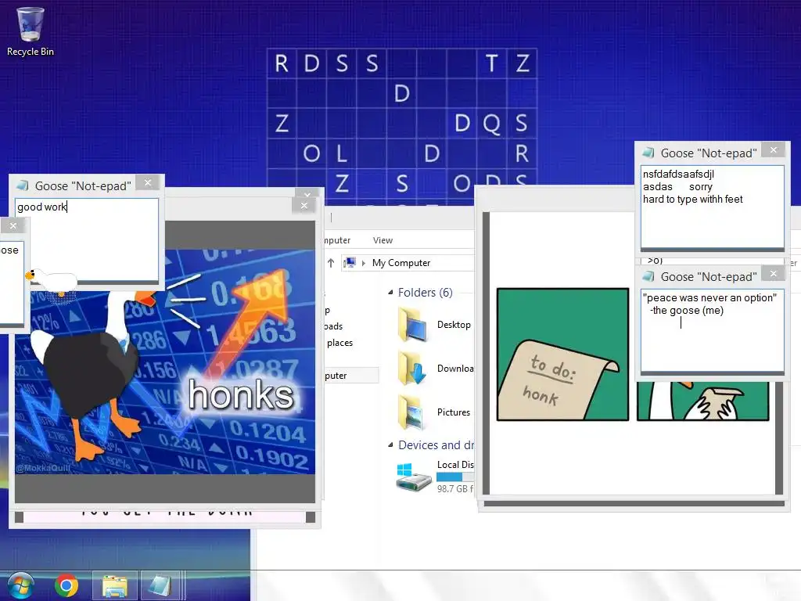The image size is (801, 601).
Task: Click the "hard to type withh feet" text area
Action: click(712, 207)
